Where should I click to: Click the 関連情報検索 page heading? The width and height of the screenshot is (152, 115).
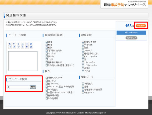pyautogui.click(x=16, y=15)
